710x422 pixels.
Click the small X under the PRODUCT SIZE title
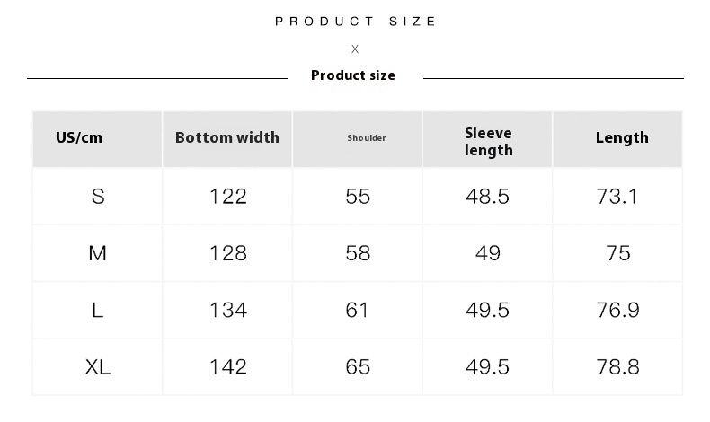tap(355, 49)
